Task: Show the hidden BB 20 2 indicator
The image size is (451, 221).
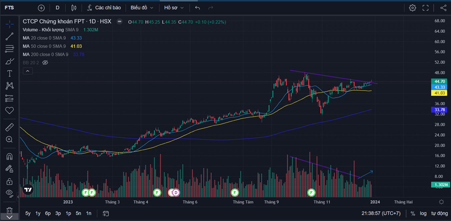Action: pos(45,63)
